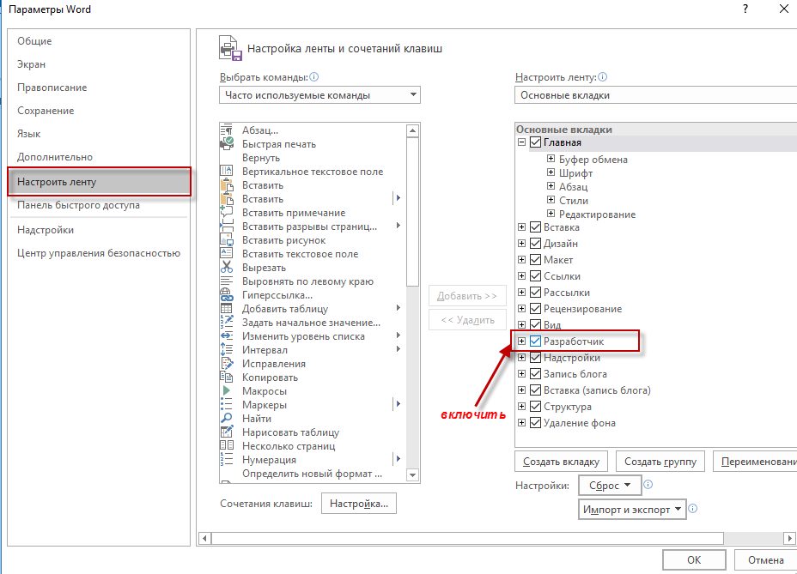Toggle the Макет checkbox

pyautogui.click(x=535, y=260)
